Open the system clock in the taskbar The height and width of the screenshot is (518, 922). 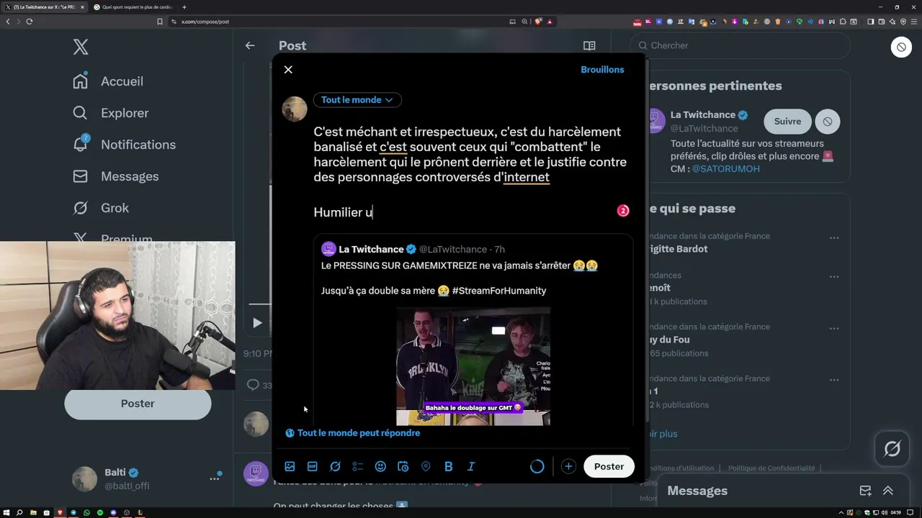pyautogui.click(x=895, y=512)
